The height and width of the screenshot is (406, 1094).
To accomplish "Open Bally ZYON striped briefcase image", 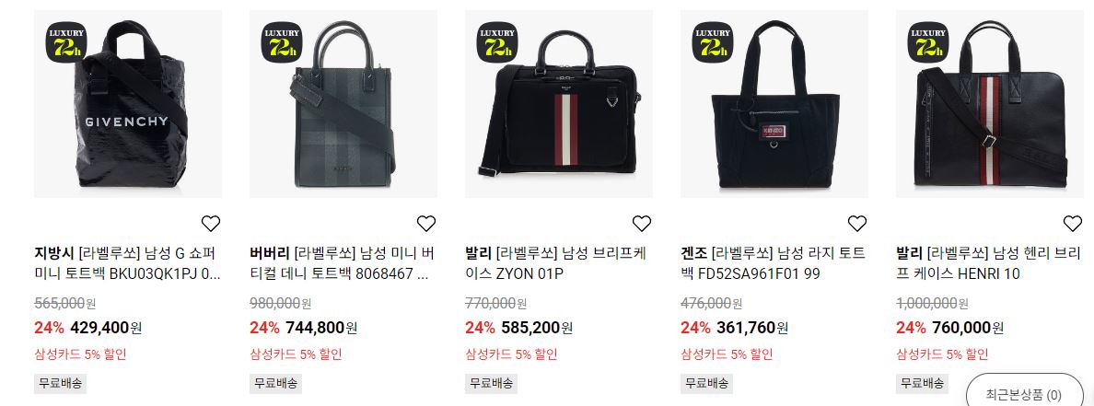I will coord(559,104).
